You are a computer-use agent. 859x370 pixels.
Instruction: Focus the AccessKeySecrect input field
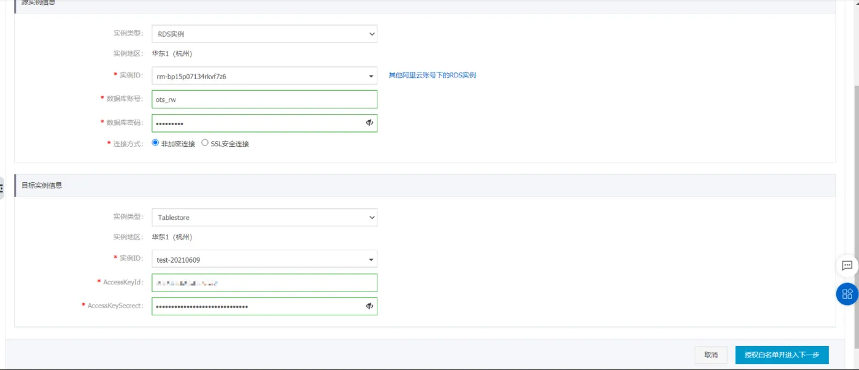(264, 306)
